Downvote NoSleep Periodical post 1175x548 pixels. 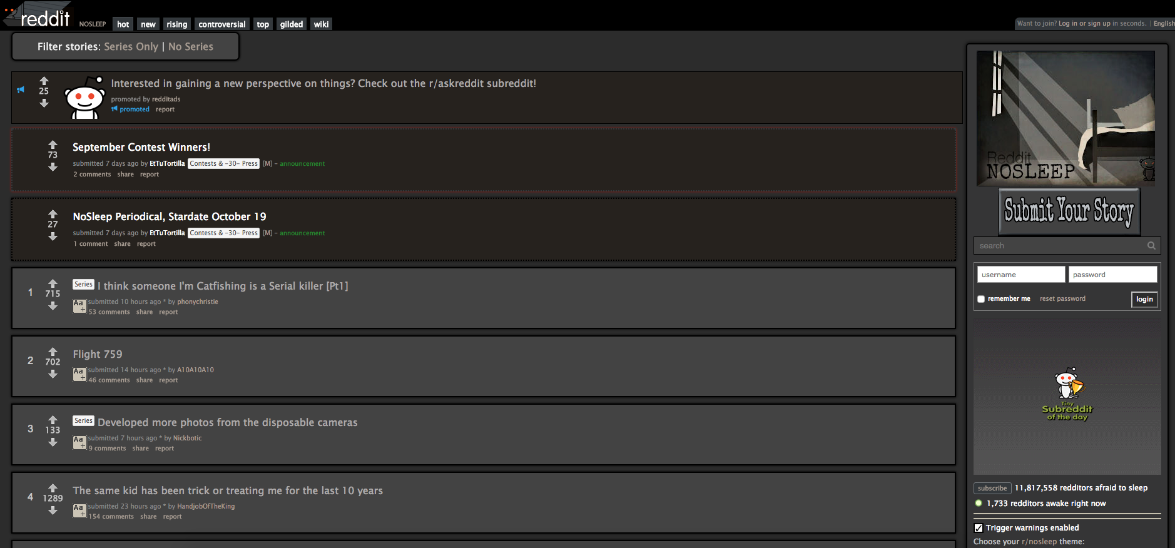point(53,236)
